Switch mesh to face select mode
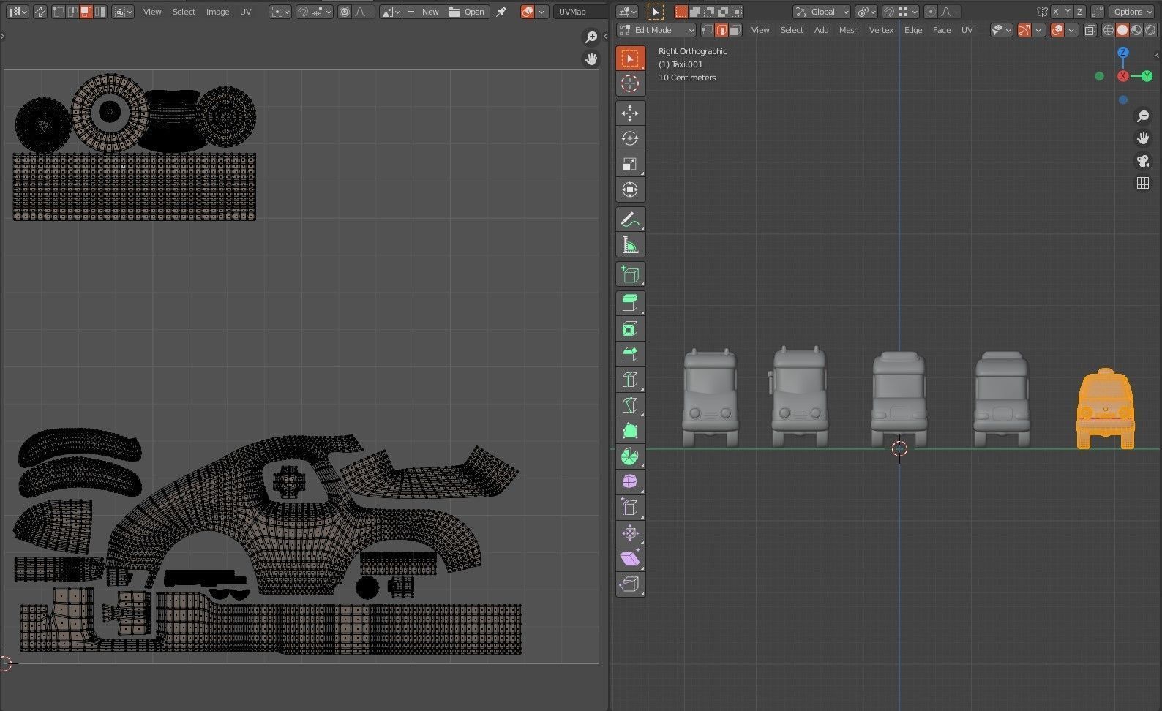 (x=735, y=30)
